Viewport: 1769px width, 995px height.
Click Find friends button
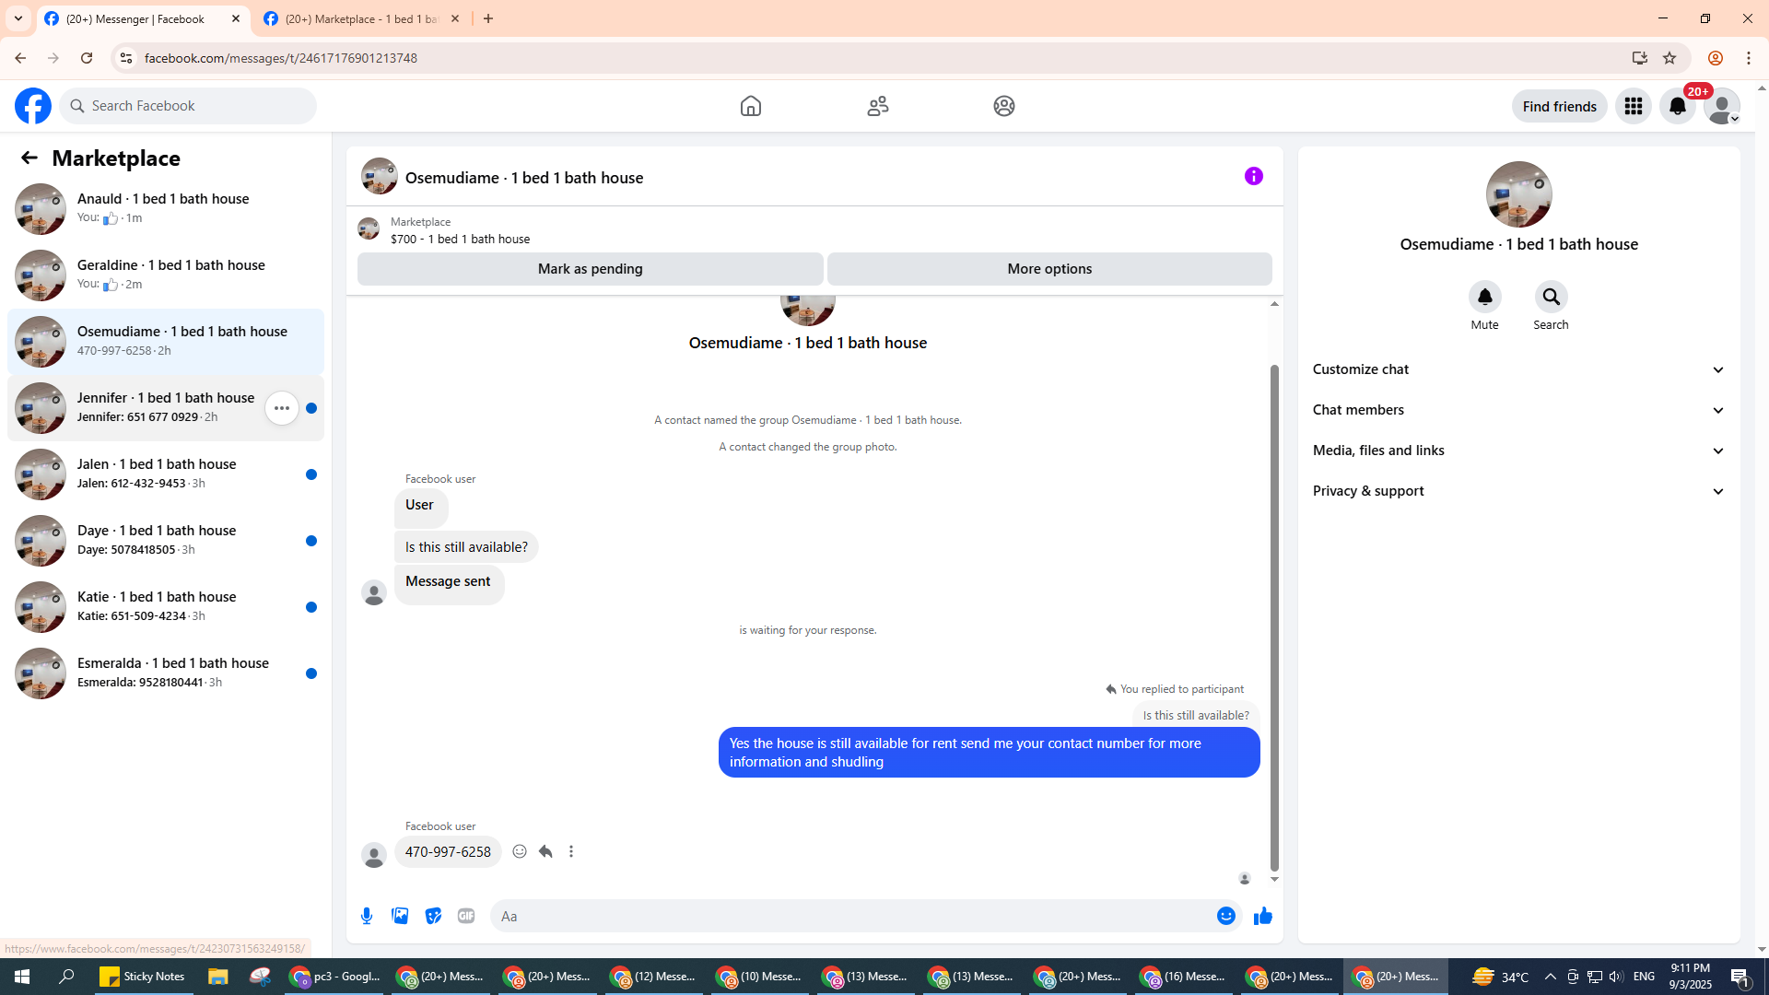(1559, 106)
